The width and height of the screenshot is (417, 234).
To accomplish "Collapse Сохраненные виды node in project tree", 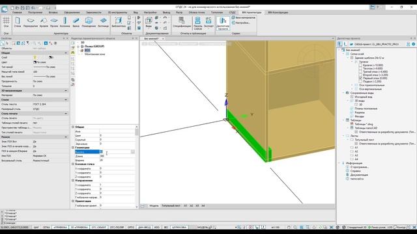I will click(343, 93).
